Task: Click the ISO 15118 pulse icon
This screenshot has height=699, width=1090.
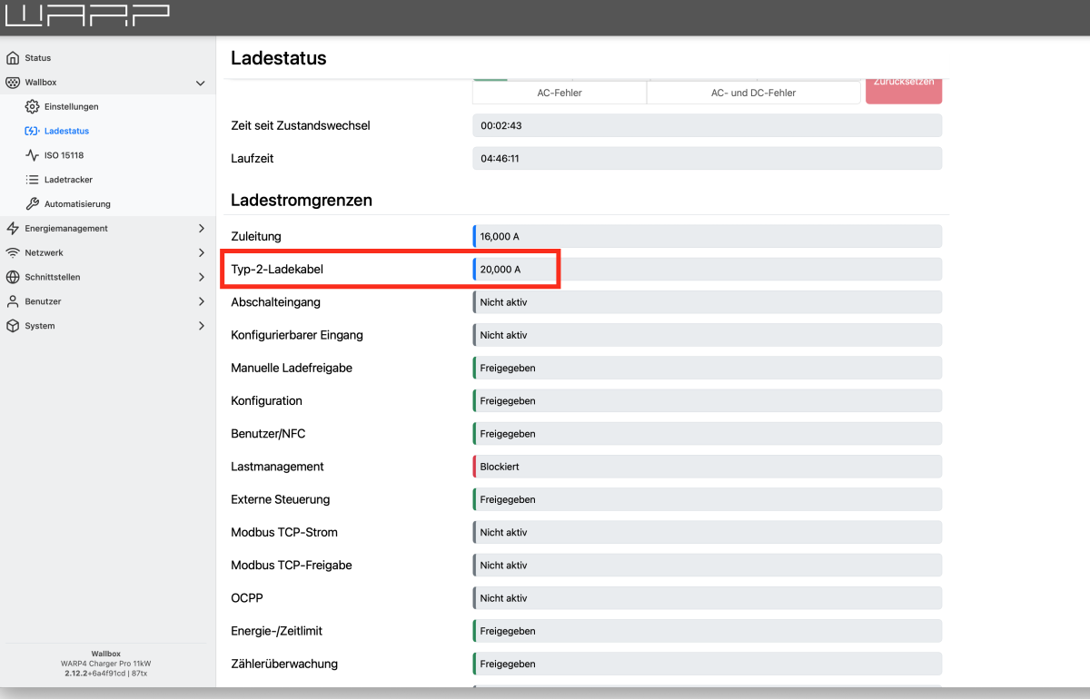Action: click(x=32, y=155)
